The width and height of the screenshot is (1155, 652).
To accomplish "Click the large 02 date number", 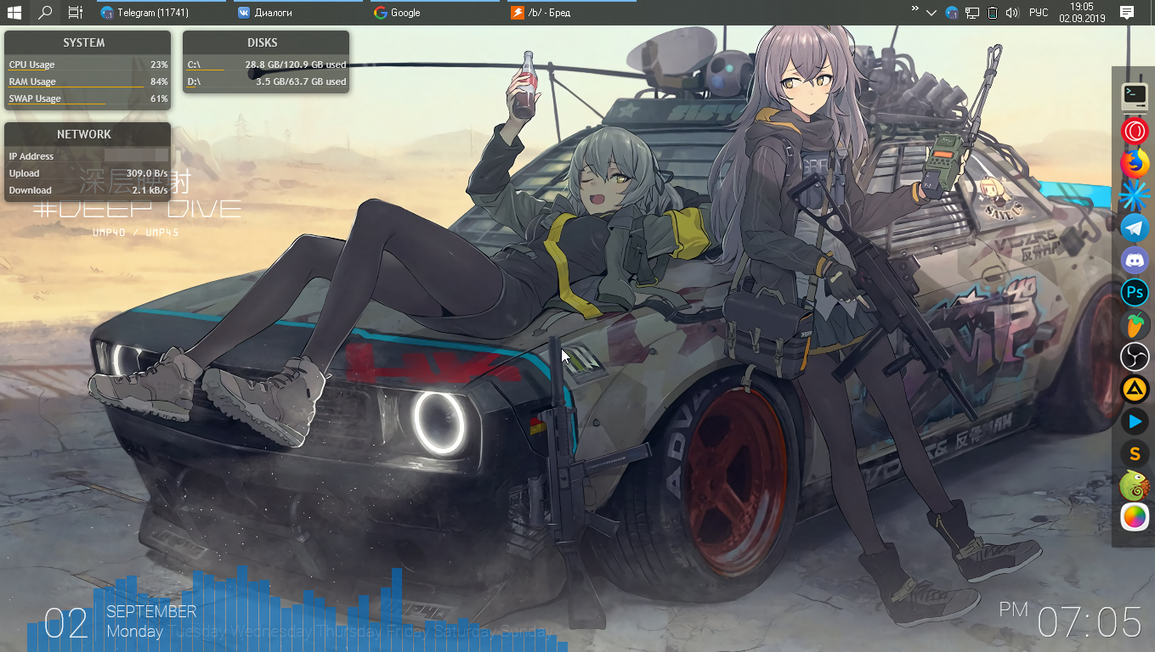I will pos(66,624).
